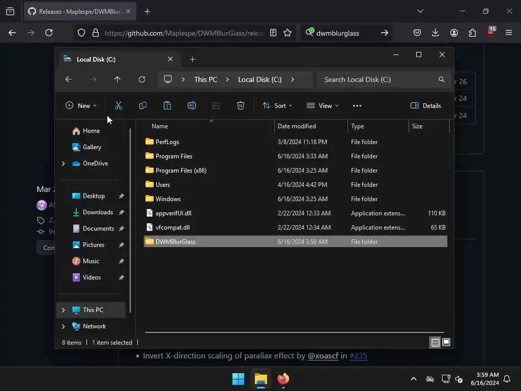The image size is (521, 391).
Task: Open the See more three-dots menu
Action: (357, 106)
